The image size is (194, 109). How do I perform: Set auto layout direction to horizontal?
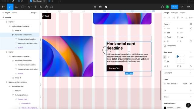(168, 57)
